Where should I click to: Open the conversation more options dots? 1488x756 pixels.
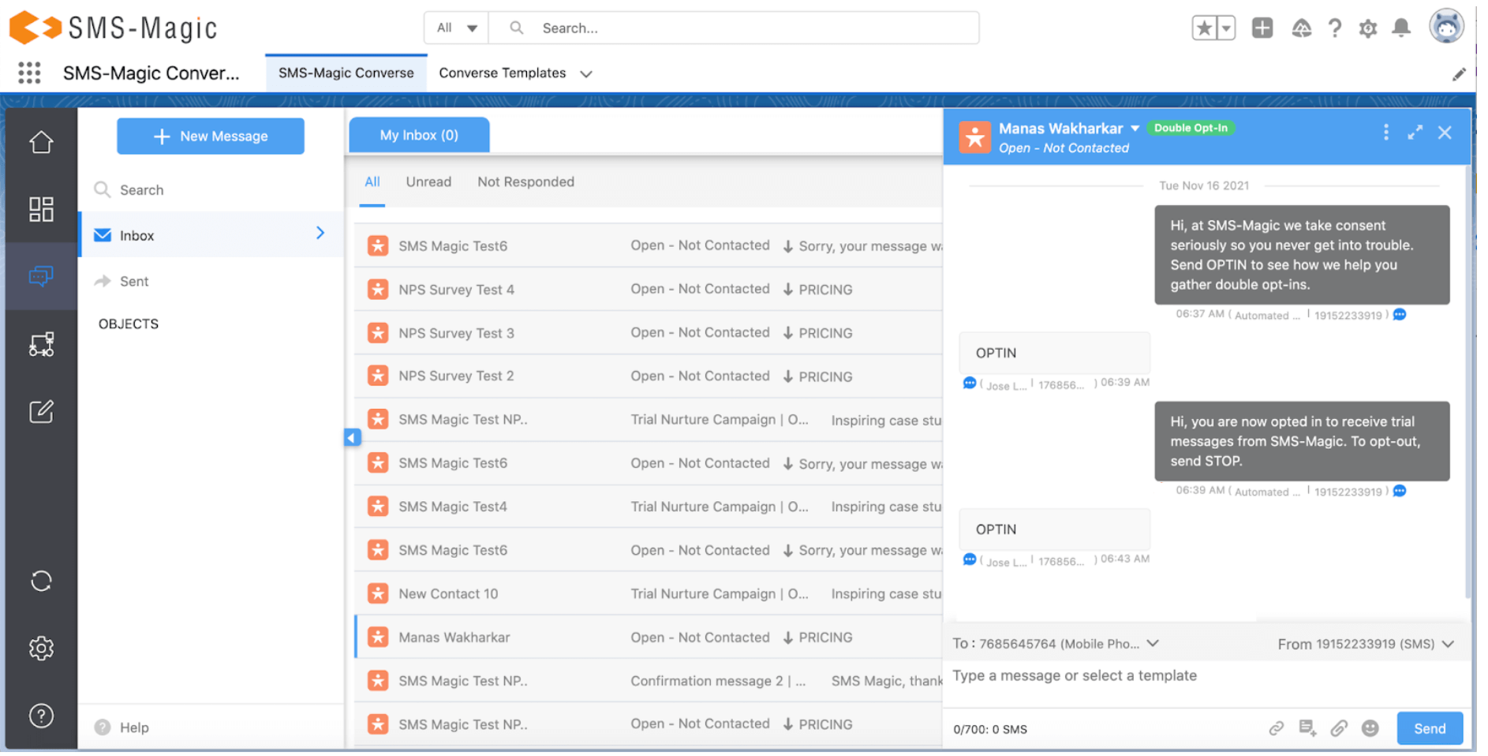(1386, 133)
